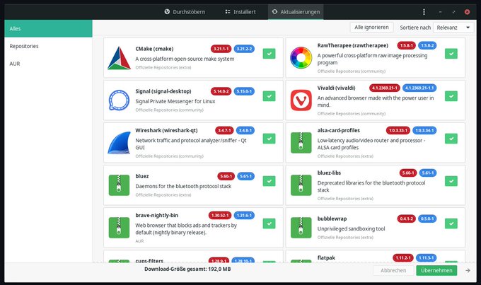Click Signal new version badge 5.15.0-1
Viewport: 481px width, 285px height.
pos(244,91)
